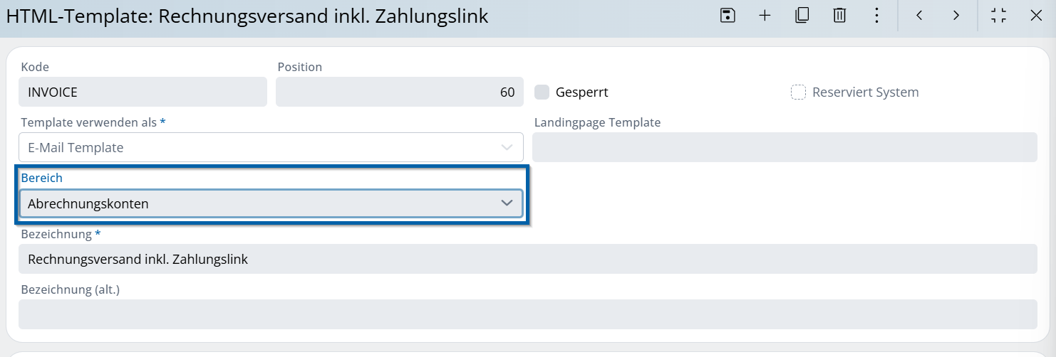Click the Bezeichnung text field
Screen dimensions: 1056x357
(x=527, y=260)
